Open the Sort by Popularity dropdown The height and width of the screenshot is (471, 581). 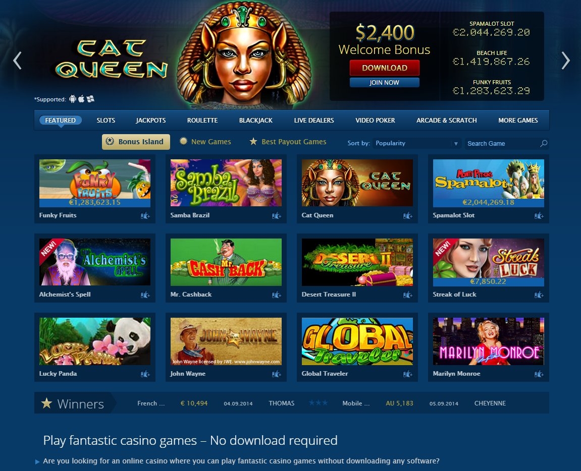click(x=416, y=143)
